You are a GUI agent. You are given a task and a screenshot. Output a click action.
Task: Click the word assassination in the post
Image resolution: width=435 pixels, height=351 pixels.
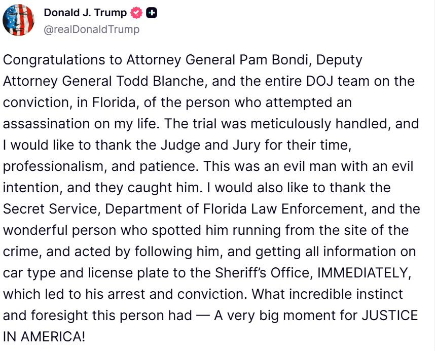[x=46, y=124]
